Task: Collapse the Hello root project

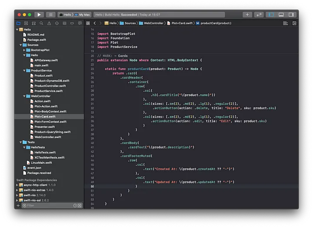Action: (x=17, y=29)
